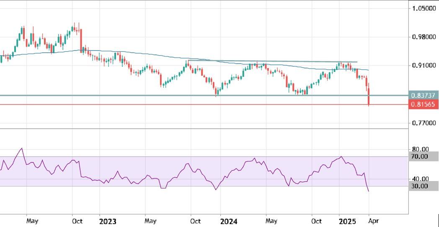Click the 2024 year marker on time axis
The width and height of the screenshot is (439, 227).
[228, 220]
